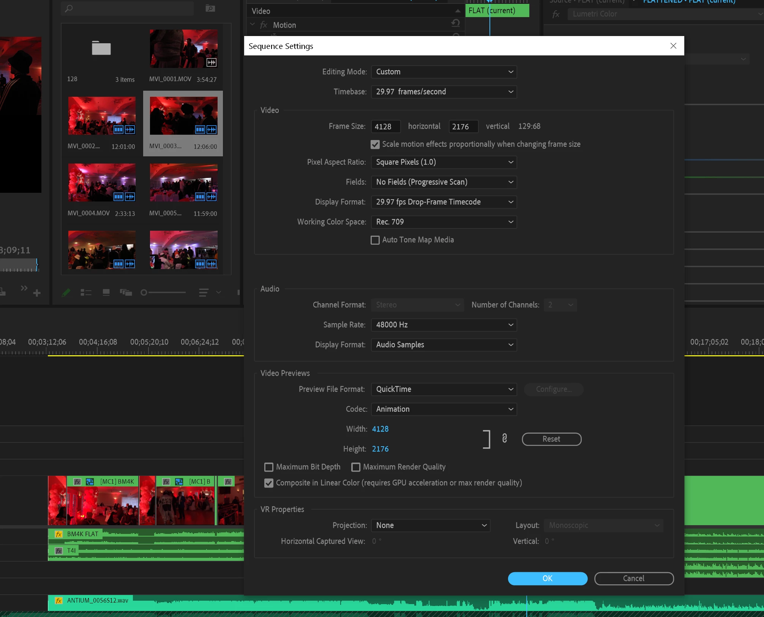Open the Working Color Space dropdown
Viewport: 764px width, 617px height.
pos(444,222)
